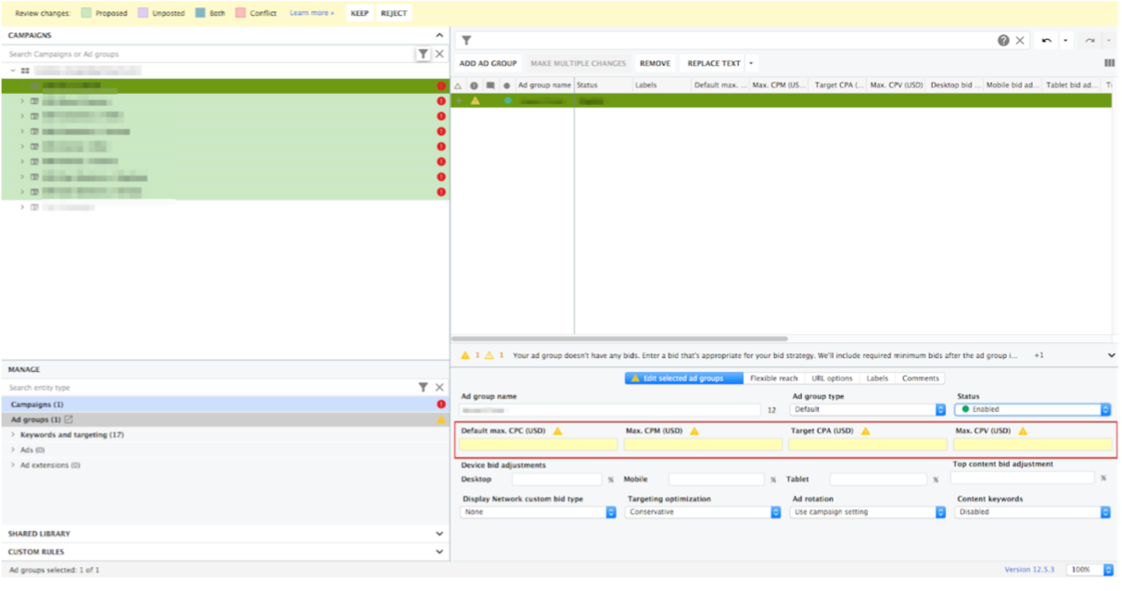Click the warning triangle beside Target CPA
The width and height of the screenshot is (1122, 591).
point(865,430)
